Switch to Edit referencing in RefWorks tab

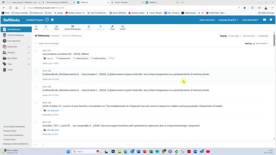click(x=59, y=3)
